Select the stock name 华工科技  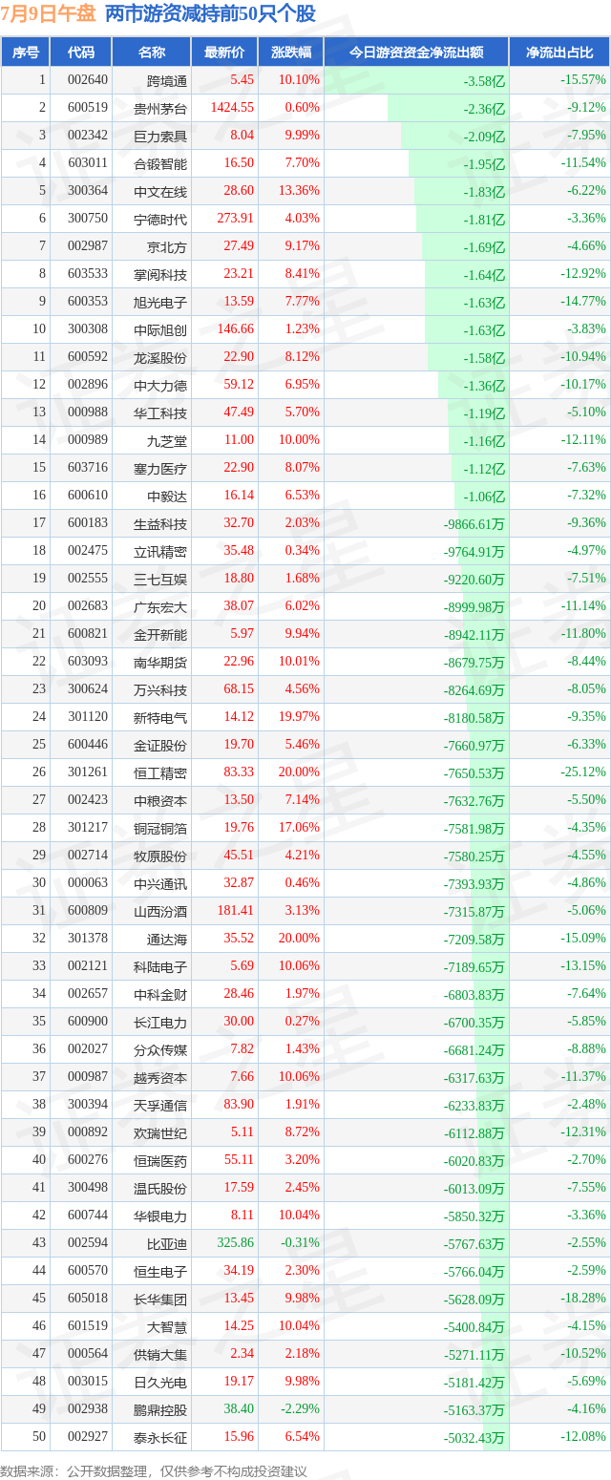[160, 412]
